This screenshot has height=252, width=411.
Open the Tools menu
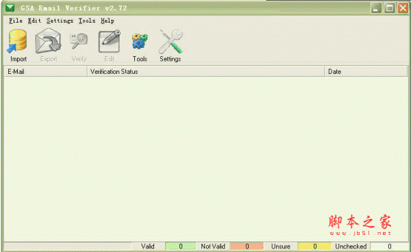tap(87, 21)
